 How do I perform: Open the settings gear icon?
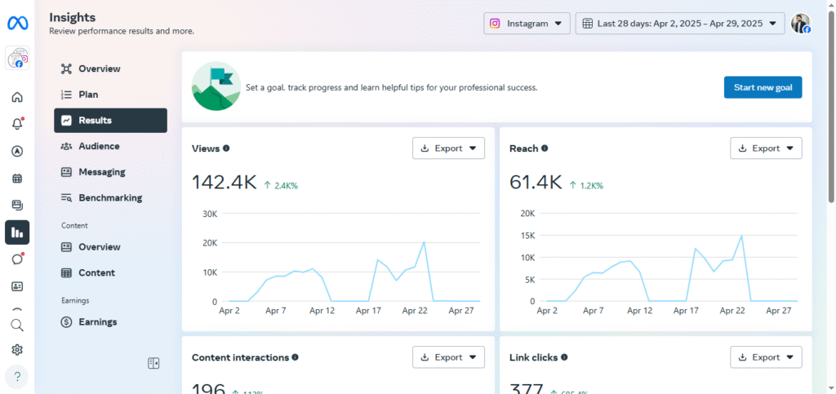click(17, 350)
